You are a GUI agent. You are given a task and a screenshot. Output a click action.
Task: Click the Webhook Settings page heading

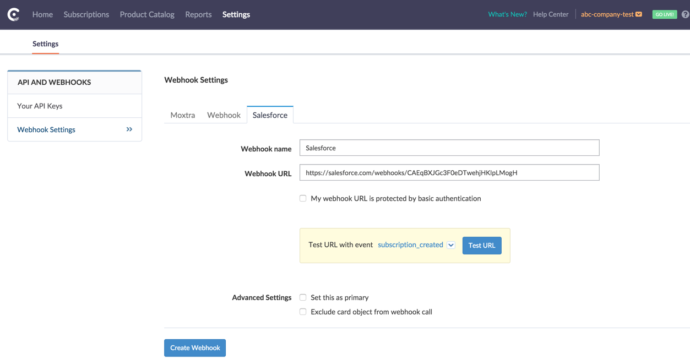[196, 80]
